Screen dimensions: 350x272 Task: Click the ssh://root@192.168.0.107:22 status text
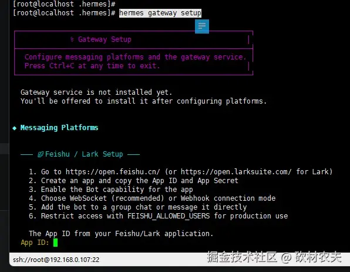[56, 260]
